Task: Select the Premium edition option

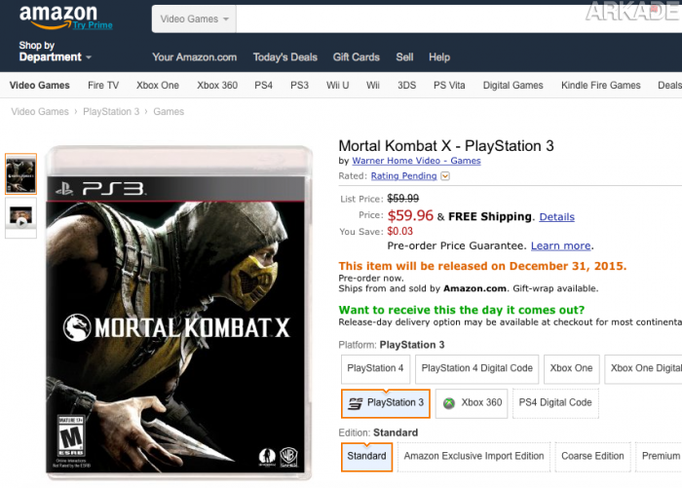Action: (x=659, y=457)
